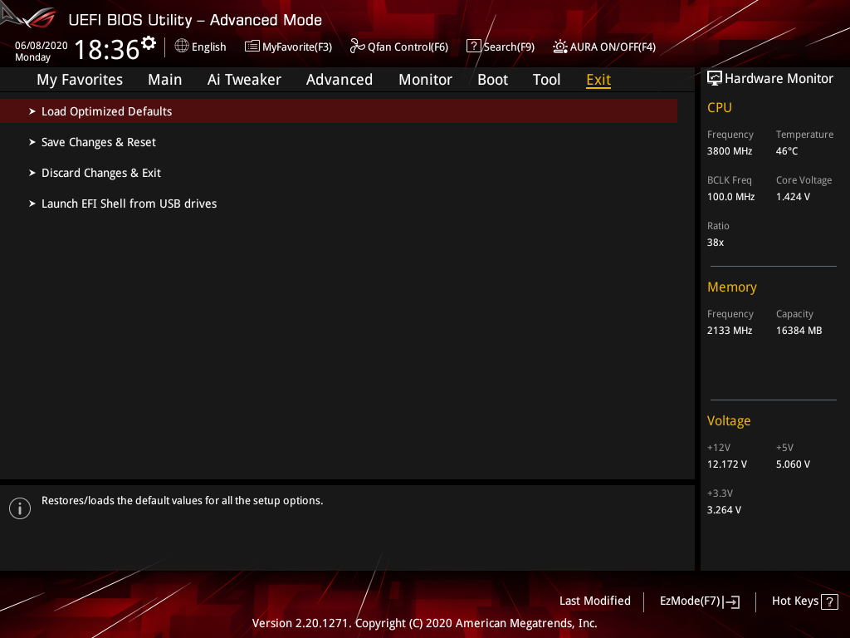The image size is (850, 638).
Task: Click the Memory section heading
Action: coord(732,287)
